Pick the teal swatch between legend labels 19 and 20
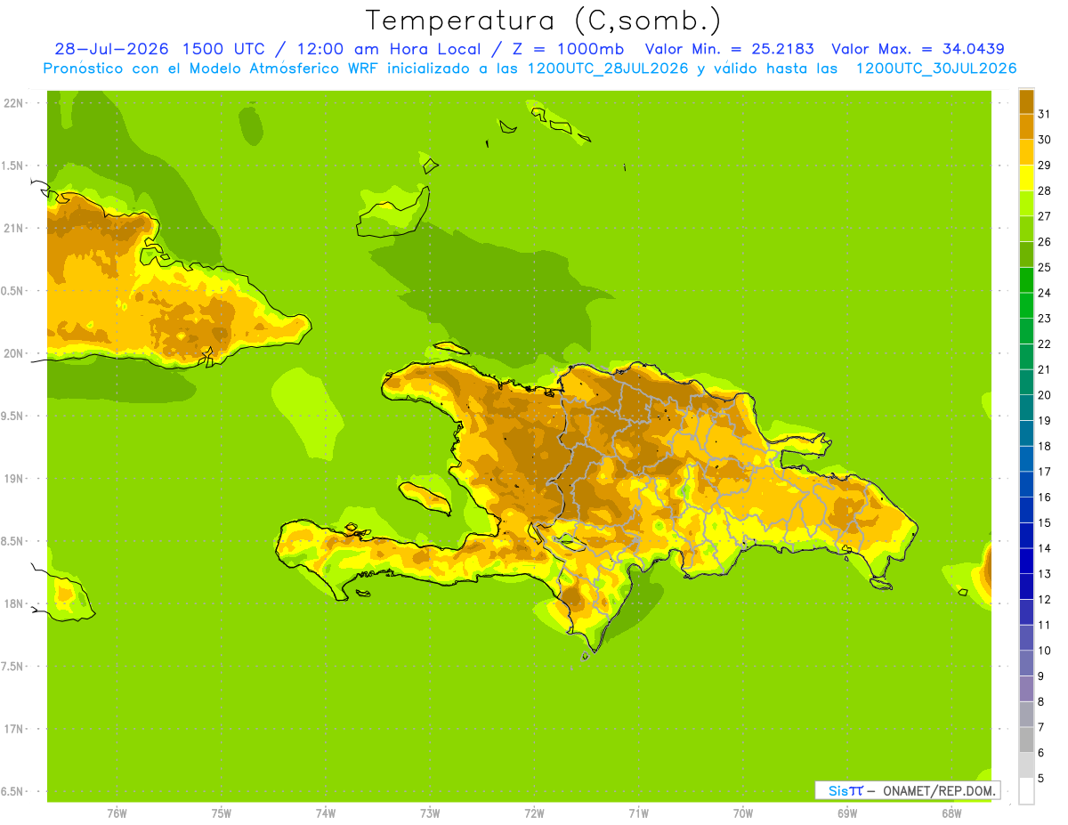This screenshot has height=825, width=1068. 1026,408
